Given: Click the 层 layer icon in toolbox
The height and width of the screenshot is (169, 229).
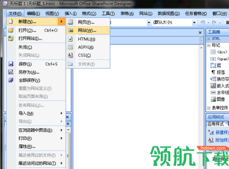Looking at the screenshot, I should click(x=213, y=65).
